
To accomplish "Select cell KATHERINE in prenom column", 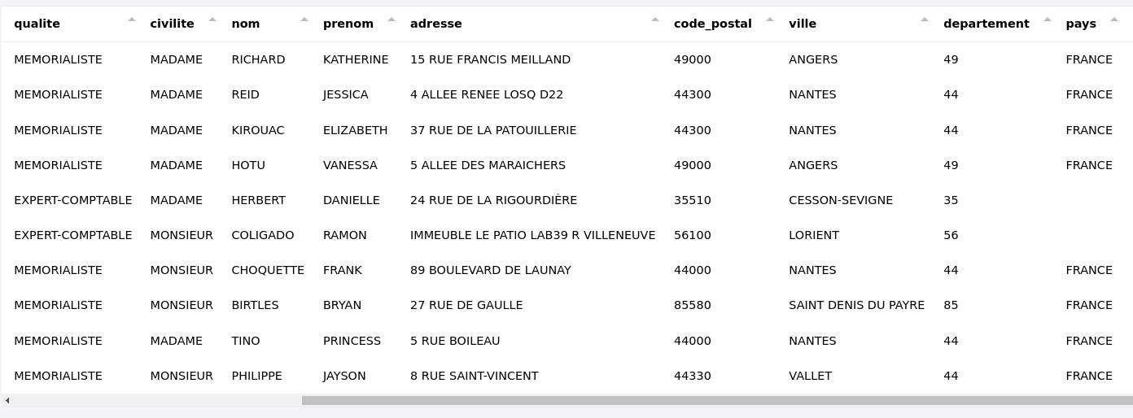I will coord(356,59).
